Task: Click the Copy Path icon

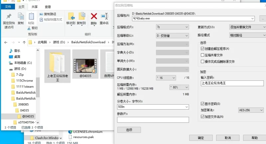Action: (x=41, y=14)
